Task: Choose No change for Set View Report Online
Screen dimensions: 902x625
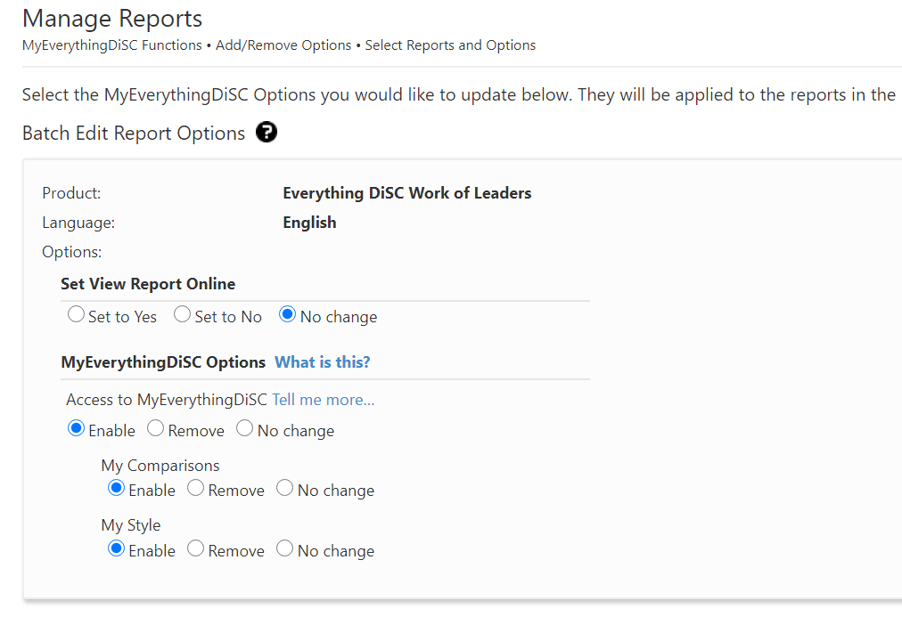Action: click(x=288, y=314)
